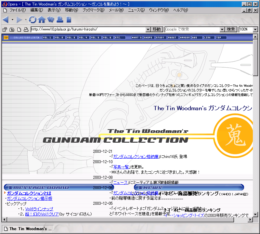Viewport: 260px width, 234px height.
Task: Click the horizontal scrollbar left arrow
Action: click(4, 220)
